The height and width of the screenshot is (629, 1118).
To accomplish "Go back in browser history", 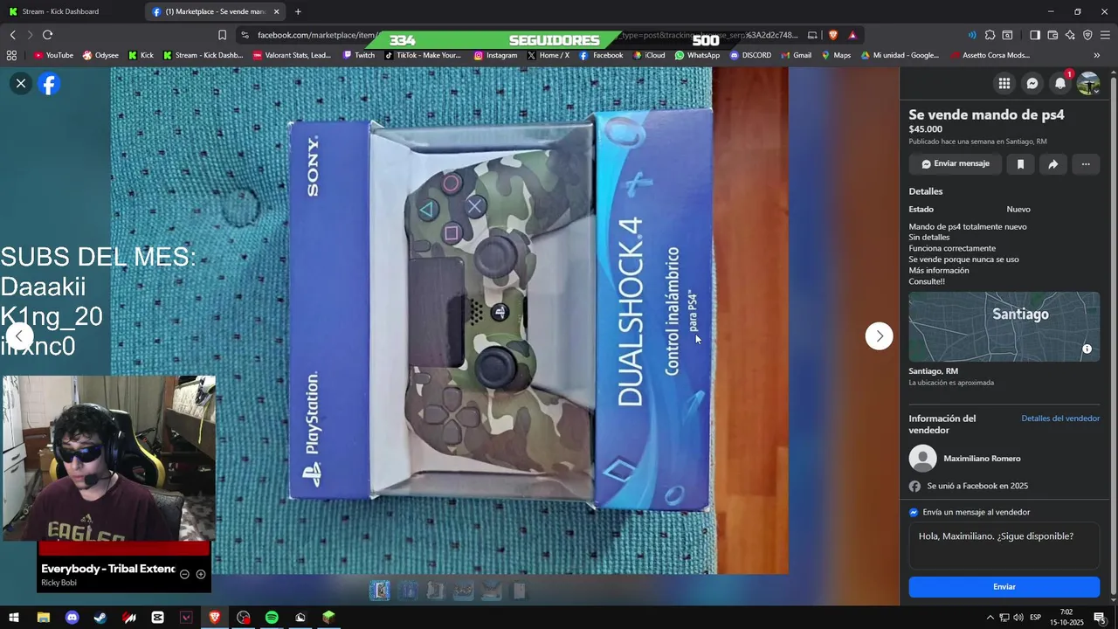I will pos(12,35).
